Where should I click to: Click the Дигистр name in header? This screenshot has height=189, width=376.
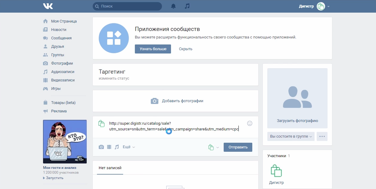point(306,6)
